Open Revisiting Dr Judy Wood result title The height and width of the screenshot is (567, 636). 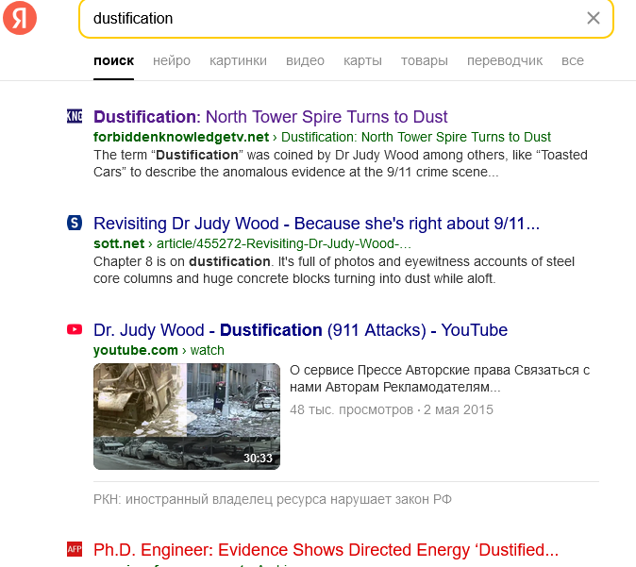pyautogui.click(x=316, y=224)
